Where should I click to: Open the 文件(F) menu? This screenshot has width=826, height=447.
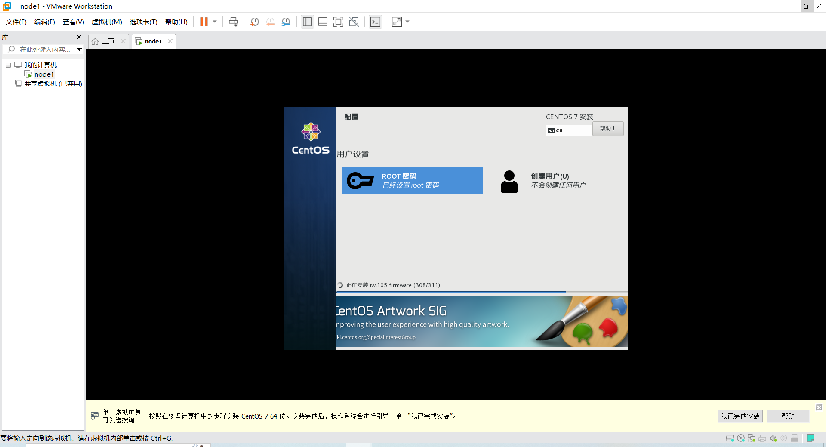point(16,22)
